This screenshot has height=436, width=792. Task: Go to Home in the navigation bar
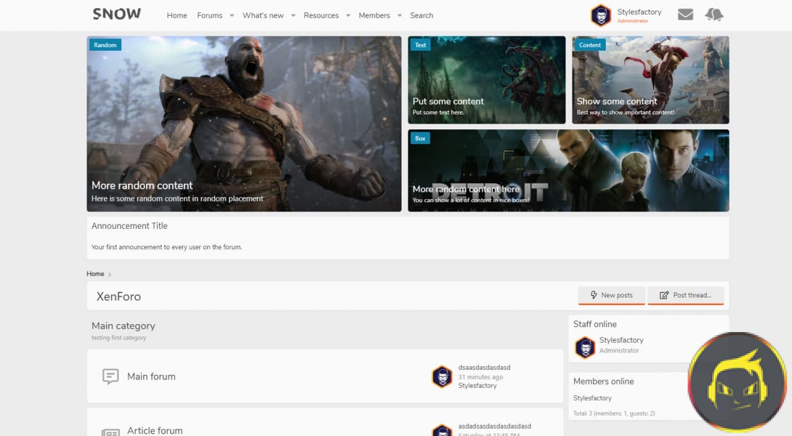(177, 15)
